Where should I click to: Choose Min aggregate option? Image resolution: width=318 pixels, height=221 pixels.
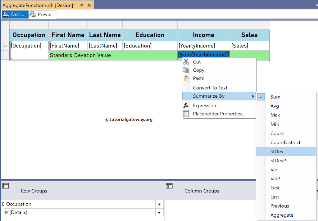286,124
